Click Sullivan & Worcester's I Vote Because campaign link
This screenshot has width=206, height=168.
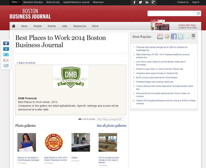[28, 159]
